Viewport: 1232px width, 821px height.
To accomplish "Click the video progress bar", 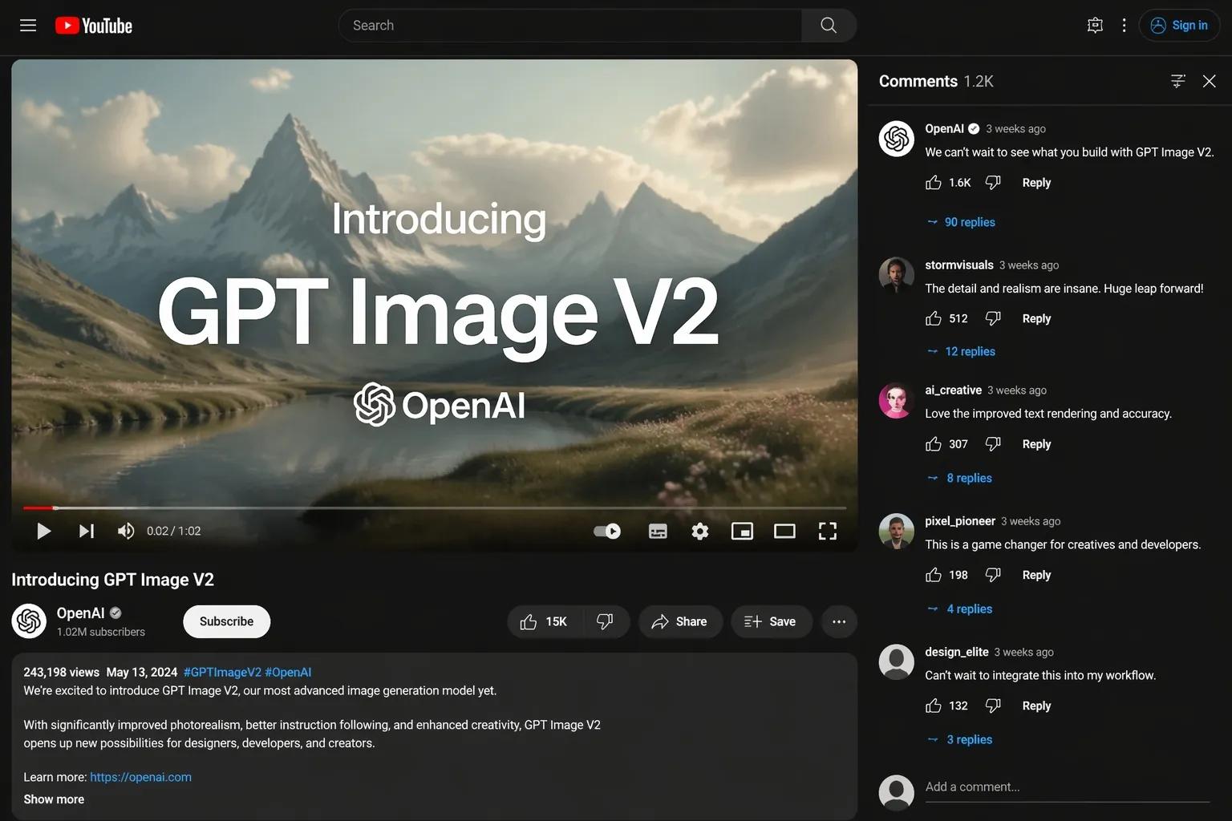I will pos(433,508).
